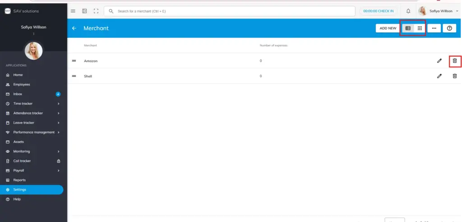462x222 pixels.
Task: Click the Inbox unread count badge
Action: pos(58,94)
